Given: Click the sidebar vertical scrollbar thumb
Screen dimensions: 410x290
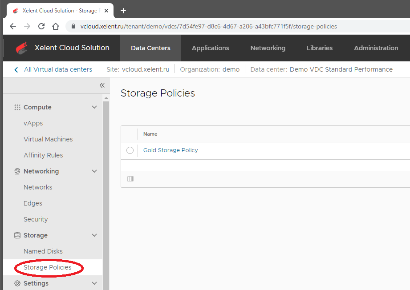Looking at the screenshot, I should point(106,195).
